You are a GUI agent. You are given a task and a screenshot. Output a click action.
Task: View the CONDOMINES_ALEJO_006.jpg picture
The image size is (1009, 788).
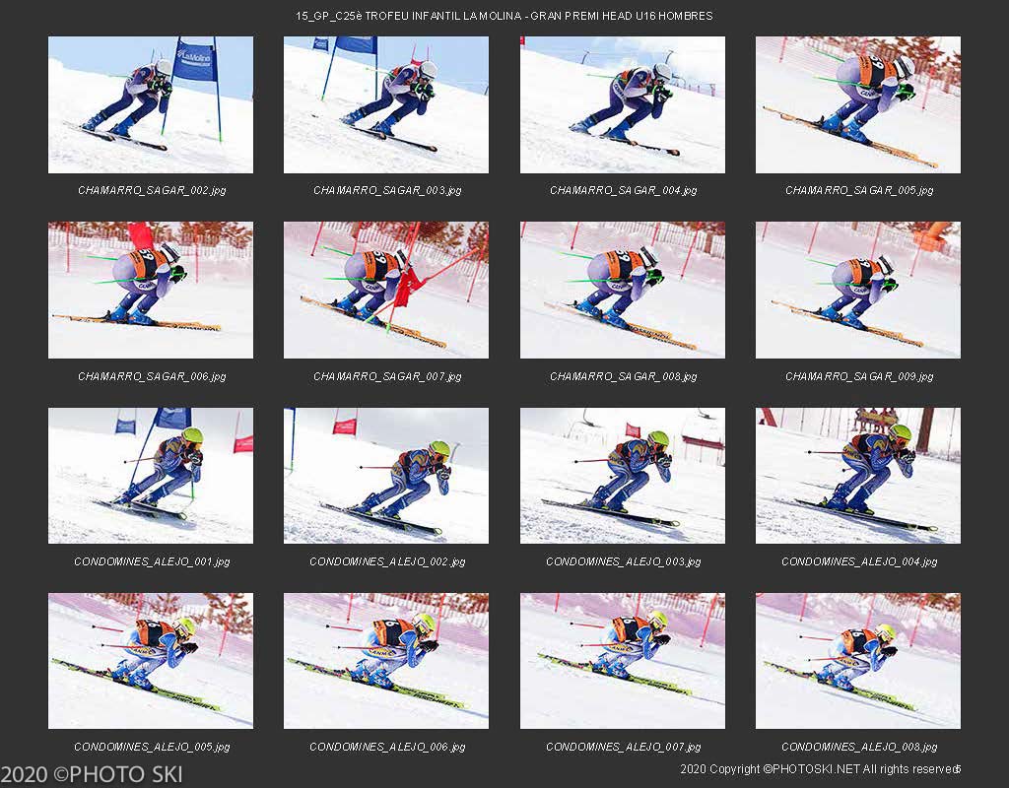click(386, 661)
